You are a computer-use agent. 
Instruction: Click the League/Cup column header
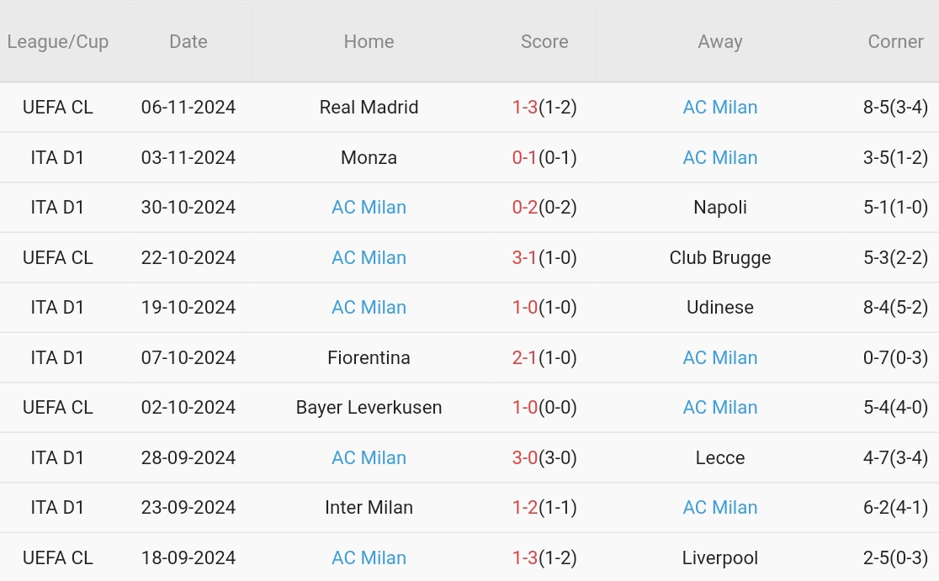[58, 41]
